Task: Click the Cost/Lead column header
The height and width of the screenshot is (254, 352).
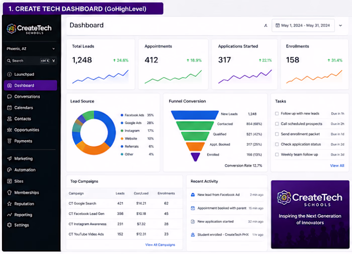Action: [x=141, y=193]
